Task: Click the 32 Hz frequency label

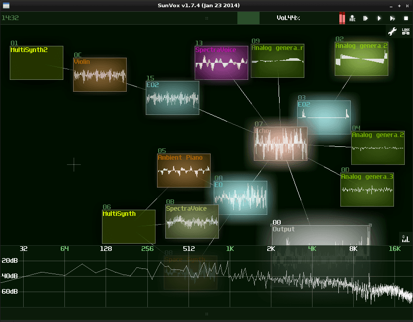Action: click(x=24, y=248)
